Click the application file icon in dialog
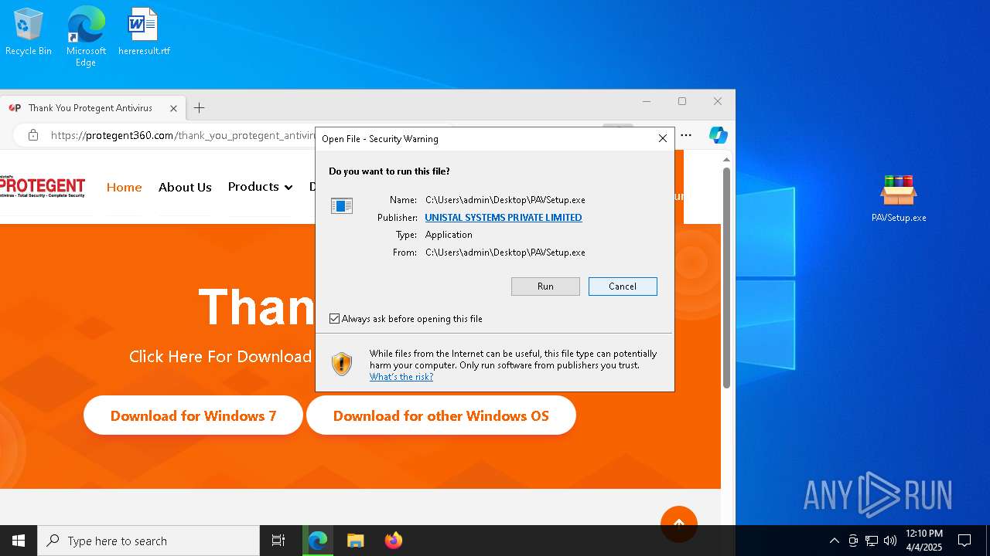990x556 pixels. pyautogui.click(x=341, y=205)
